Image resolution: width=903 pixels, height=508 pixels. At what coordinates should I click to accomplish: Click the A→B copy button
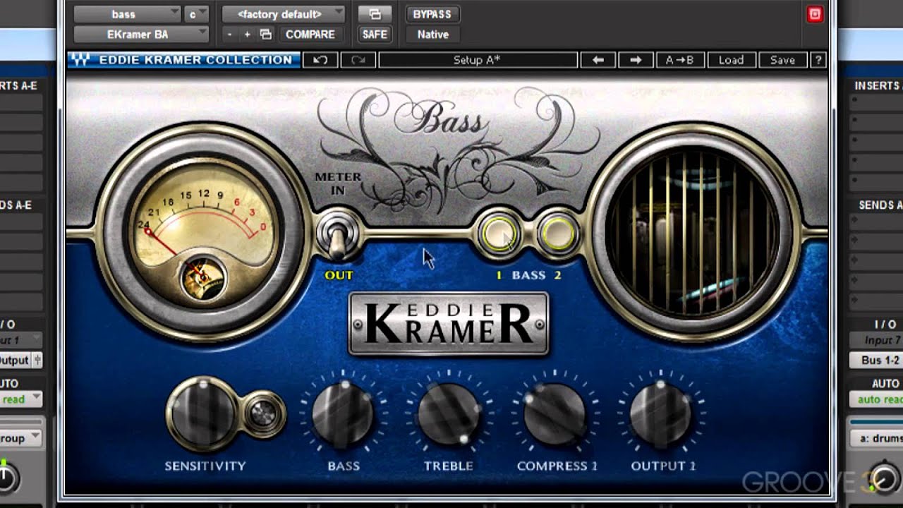click(x=679, y=60)
